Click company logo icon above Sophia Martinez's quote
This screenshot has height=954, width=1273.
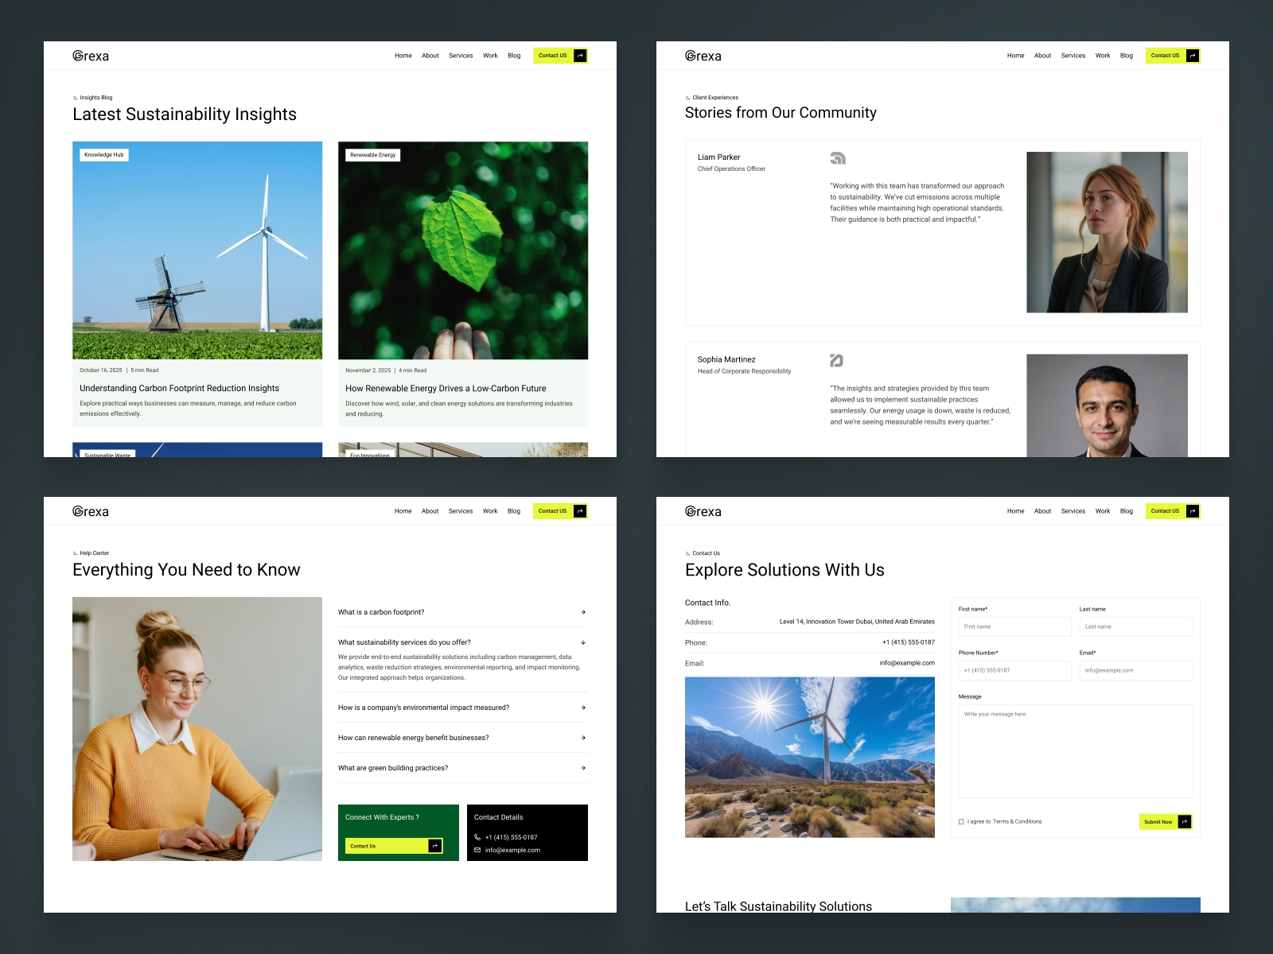pyautogui.click(x=836, y=360)
